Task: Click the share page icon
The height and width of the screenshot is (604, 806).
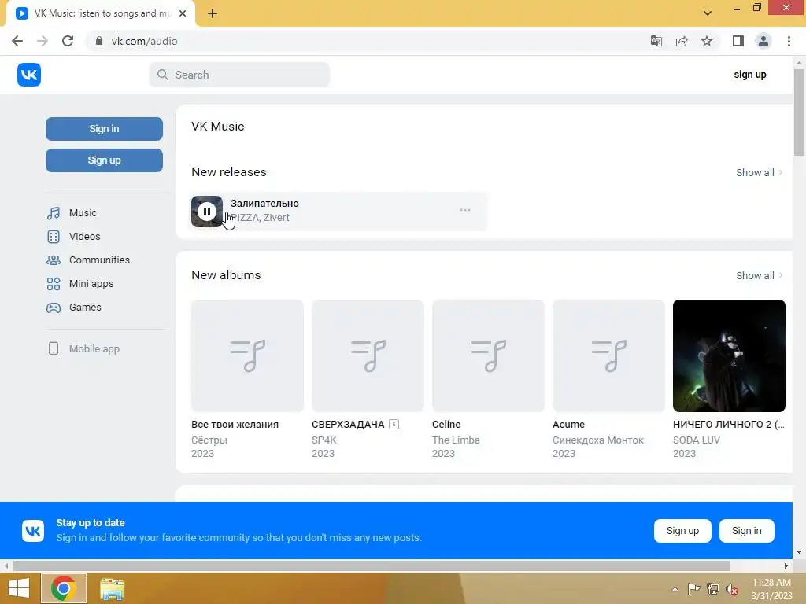Action: 682,41
